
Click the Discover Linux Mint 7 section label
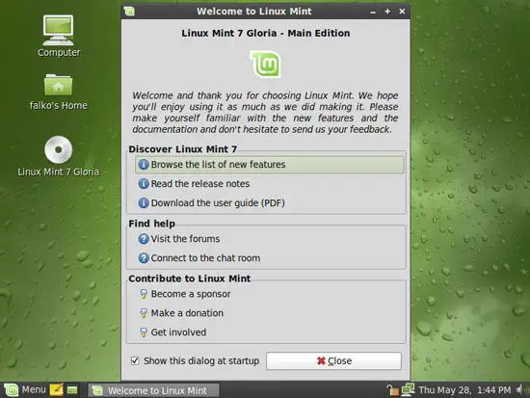click(182, 149)
